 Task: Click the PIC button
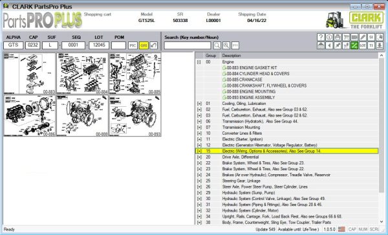tap(133, 45)
